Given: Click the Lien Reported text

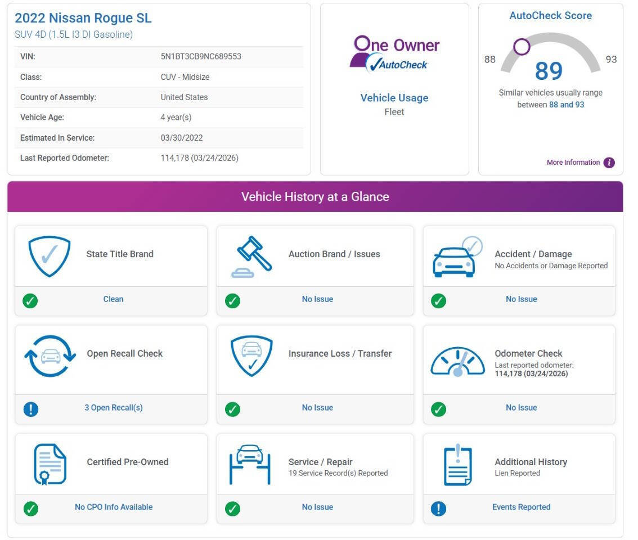Looking at the screenshot, I should click(517, 473).
